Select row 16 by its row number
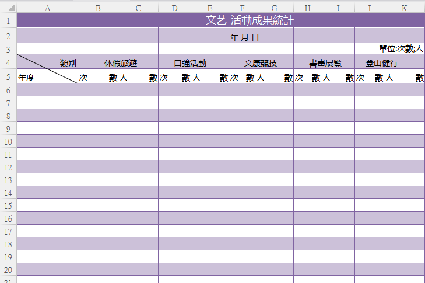Viewport: 425px width, 283px height. coord(8,218)
